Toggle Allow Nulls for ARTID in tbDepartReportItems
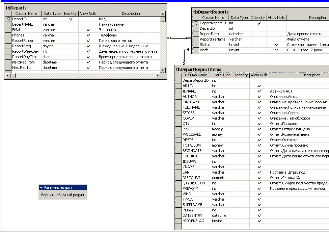This screenshot has height=232, width=329. pos(259,86)
